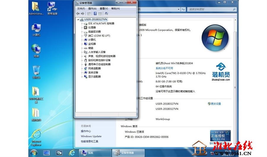
Task: Select the 网络 desktop icon
Action: (36, 49)
